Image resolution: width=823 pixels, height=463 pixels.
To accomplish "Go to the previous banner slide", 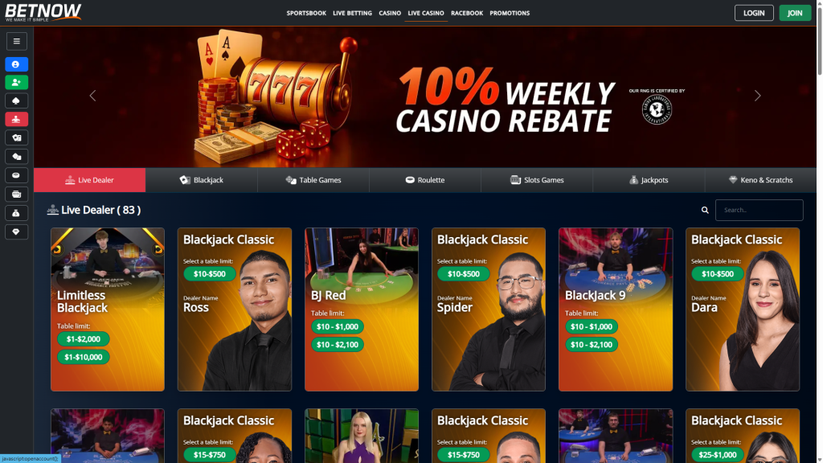I will point(93,96).
